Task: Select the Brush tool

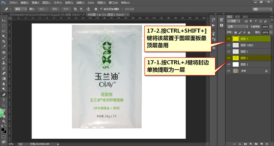Action: point(4,58)
